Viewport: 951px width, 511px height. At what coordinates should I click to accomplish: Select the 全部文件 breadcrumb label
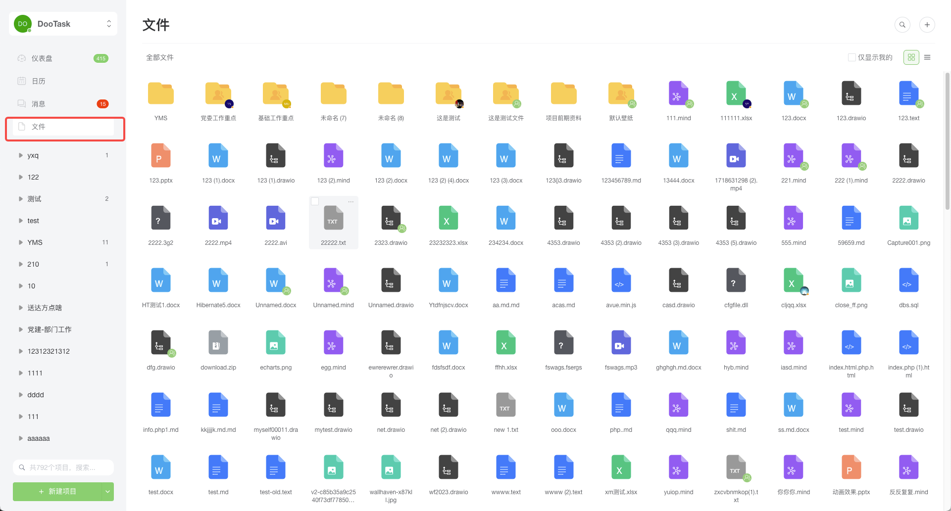[x=159, y=57]
